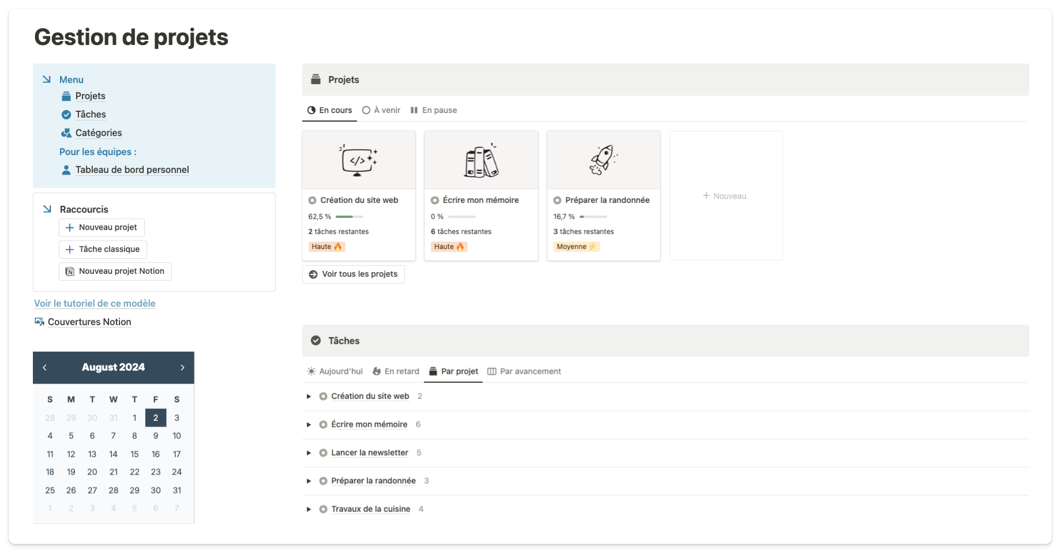1061x553 pixels.
Task: Collapse the Menu section arrow
Action: pyautogui.click(x=47, y=80)
